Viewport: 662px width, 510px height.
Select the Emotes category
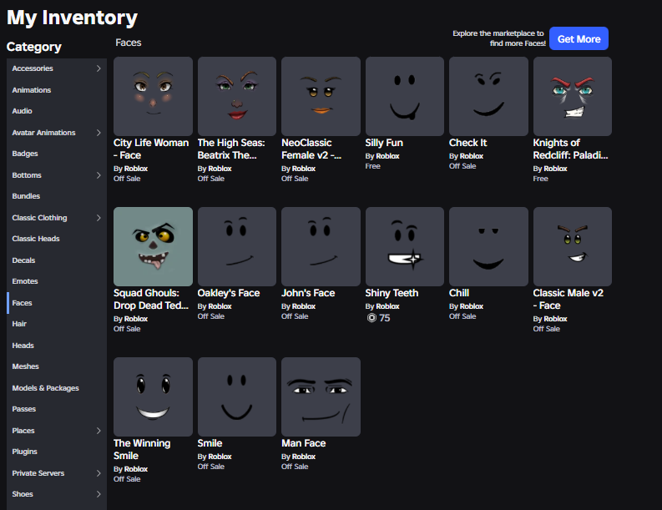coord(57,281)
